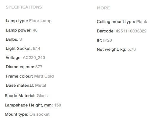Click the net weight value 5,76
Screen dimensions: 154x123
(x=131, y=49)
